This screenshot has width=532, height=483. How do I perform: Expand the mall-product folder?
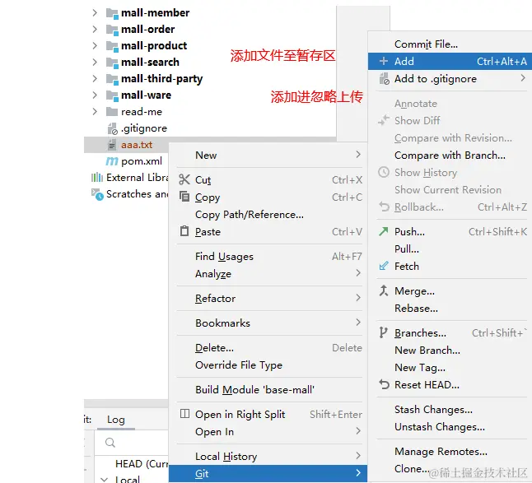point(95,46)
